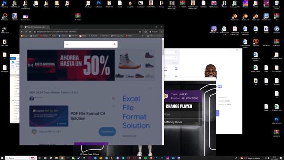
Task: Click the CHANGE PLAYER header in the game
Action: 179,106
